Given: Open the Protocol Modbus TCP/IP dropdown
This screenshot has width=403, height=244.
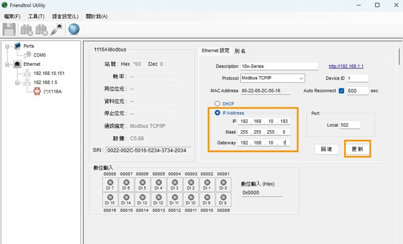Looking at the screenshot, I should coord(272,78).
